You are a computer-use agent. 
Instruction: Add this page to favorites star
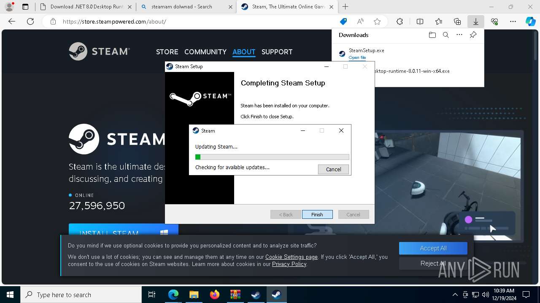click(x=377, y=21)
